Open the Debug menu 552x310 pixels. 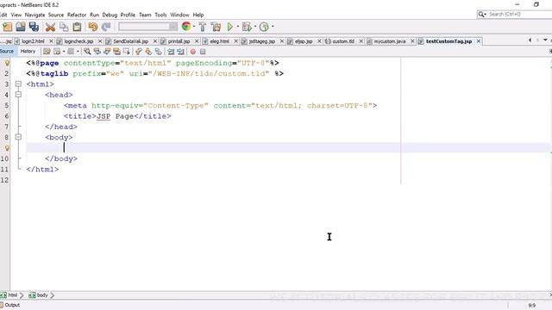pos(110,15)
